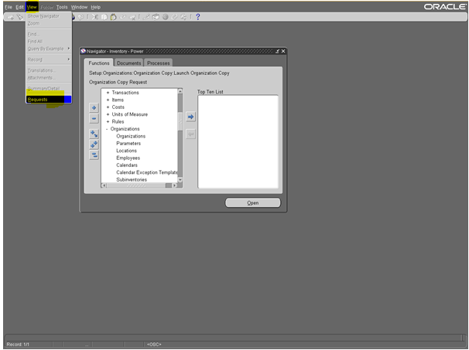Close the Navigator window
Viewport: 469px width, 350px height.
tap(283, 51)
